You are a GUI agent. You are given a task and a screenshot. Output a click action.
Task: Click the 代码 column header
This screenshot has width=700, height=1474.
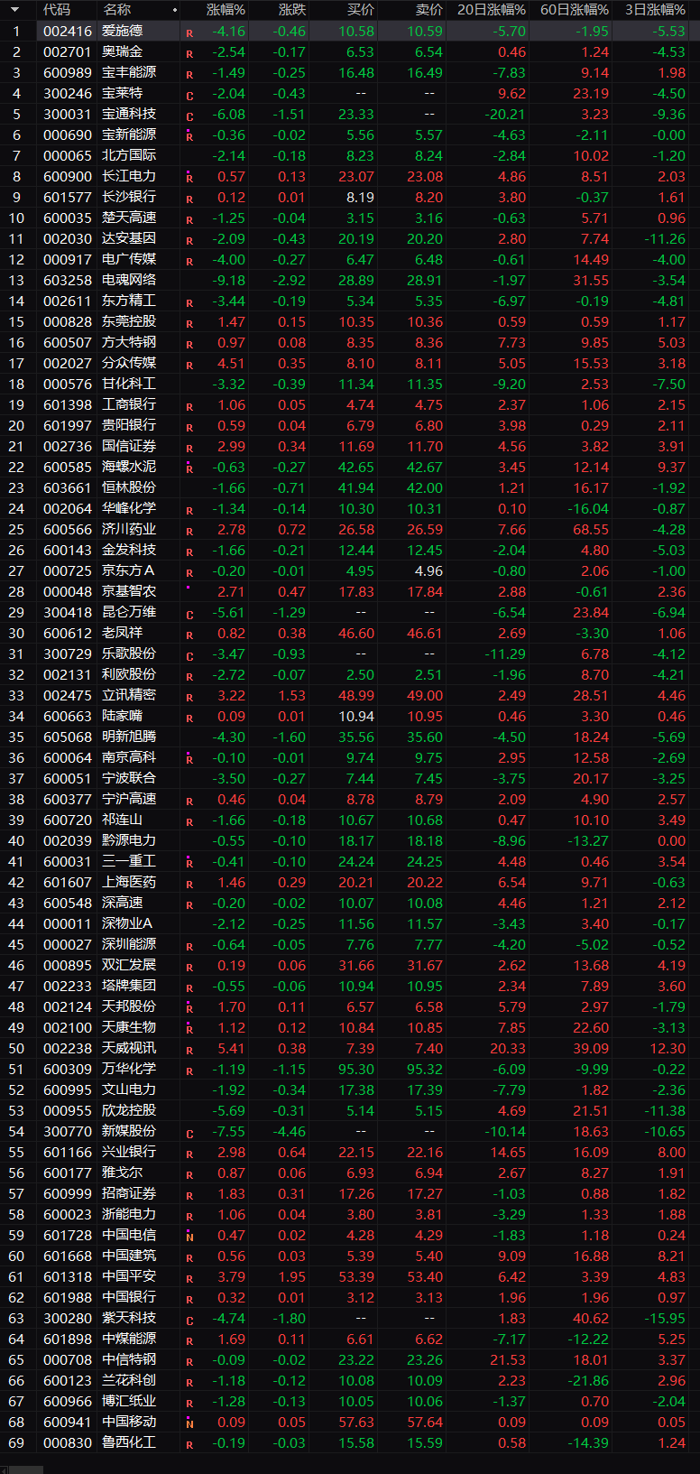[57, 10]
